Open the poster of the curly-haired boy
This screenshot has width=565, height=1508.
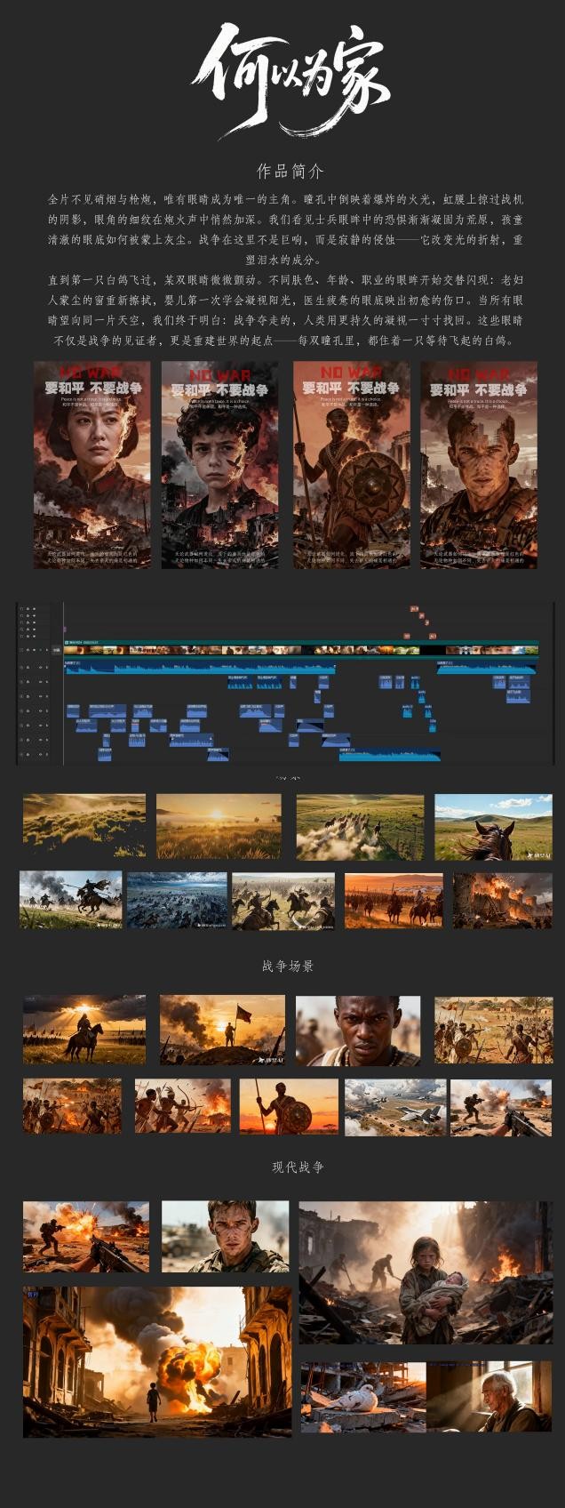pyautogui.click(x=220, y=464)
